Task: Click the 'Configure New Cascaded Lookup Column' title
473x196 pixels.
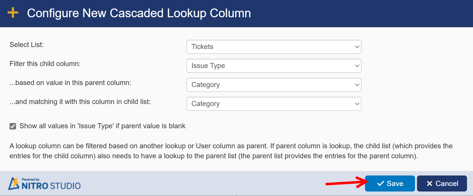Action: (x=139, y=13)
